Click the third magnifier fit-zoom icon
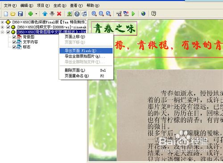Viewport: 223px width, 163px height. (108, 14)
